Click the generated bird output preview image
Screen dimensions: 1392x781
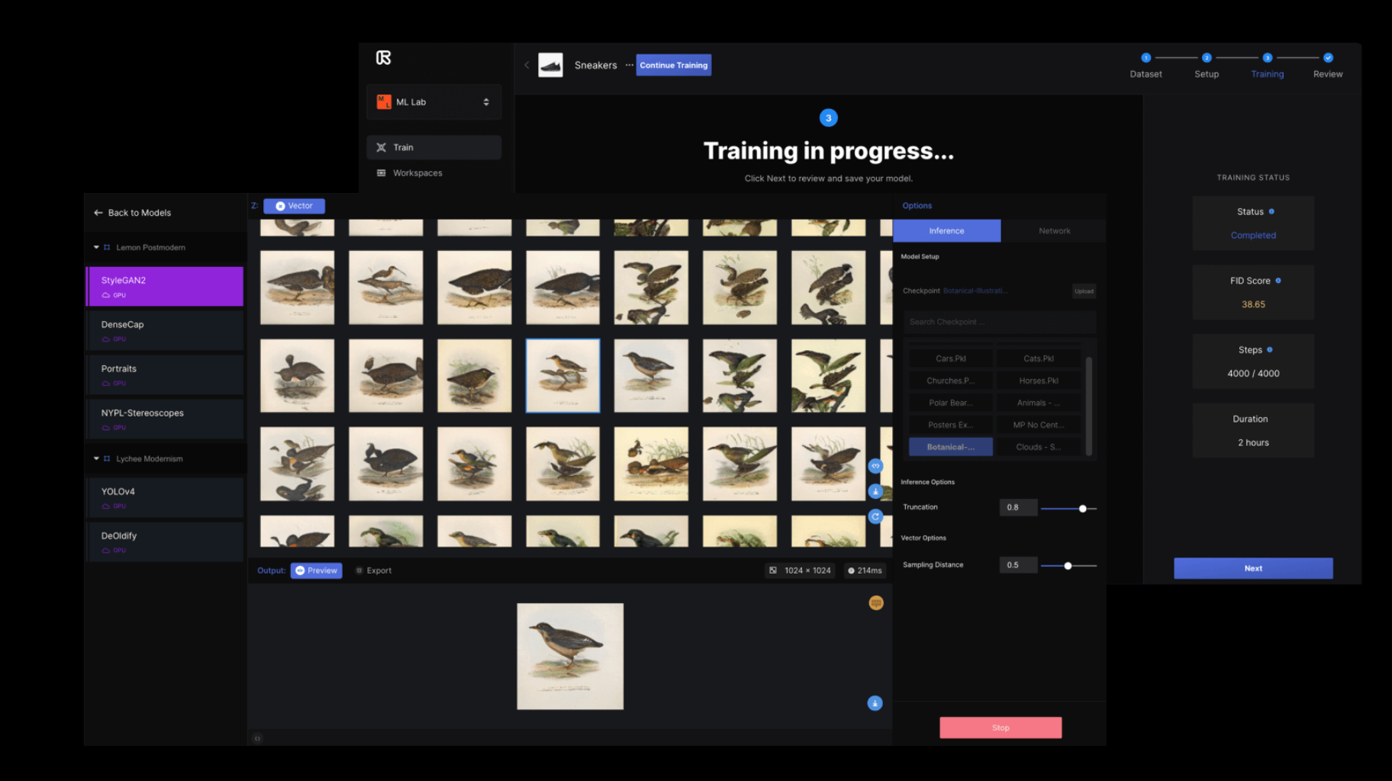click(x=570, y=656)
